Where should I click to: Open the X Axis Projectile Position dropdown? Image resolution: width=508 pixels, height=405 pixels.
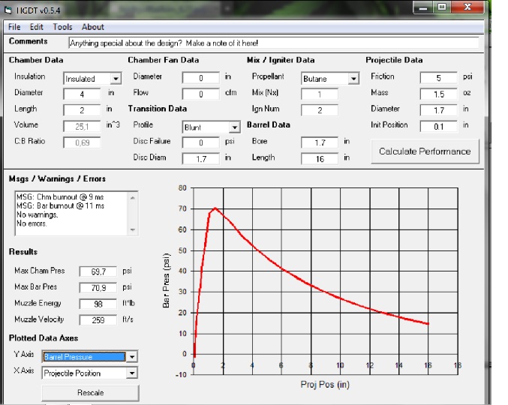132,373
